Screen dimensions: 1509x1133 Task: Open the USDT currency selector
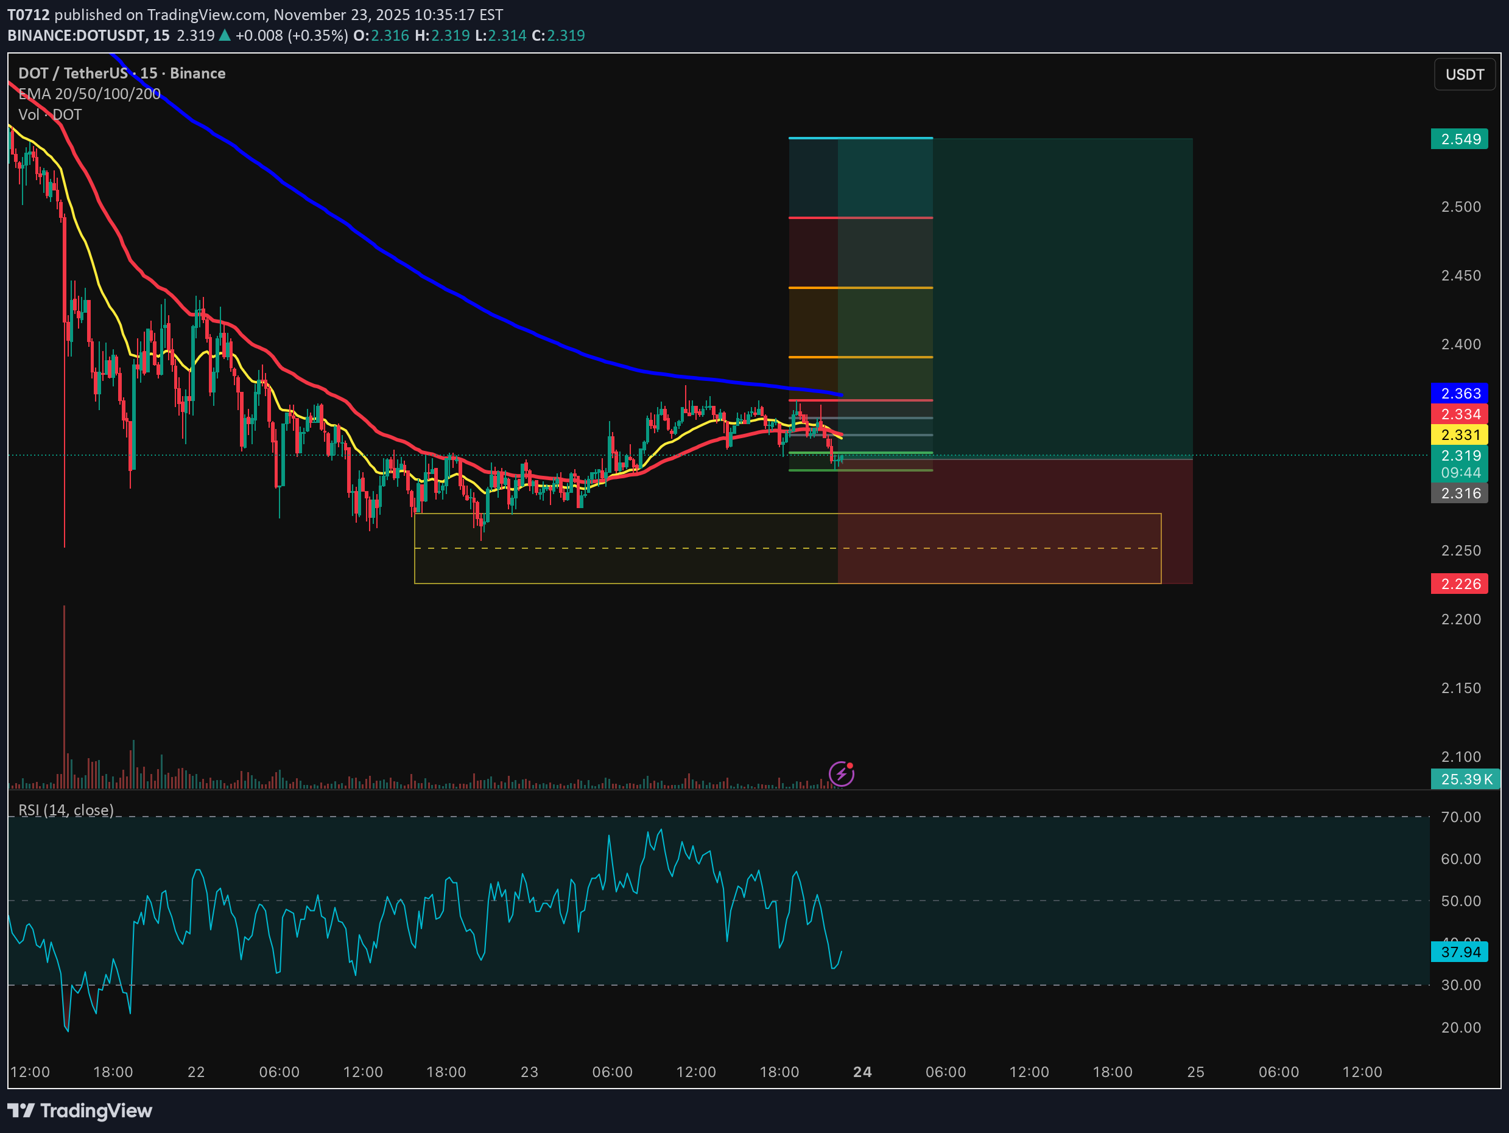pos(1464,74)
